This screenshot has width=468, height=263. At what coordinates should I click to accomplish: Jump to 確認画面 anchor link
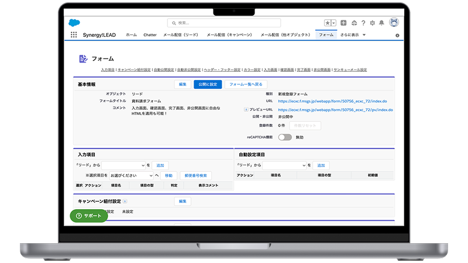point(287,70)
